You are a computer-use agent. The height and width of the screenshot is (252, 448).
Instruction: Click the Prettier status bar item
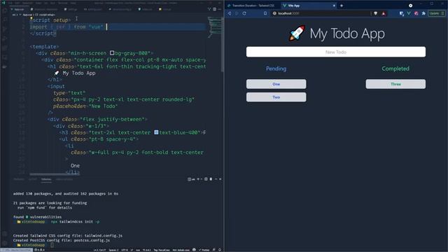[x=204, y=250]
